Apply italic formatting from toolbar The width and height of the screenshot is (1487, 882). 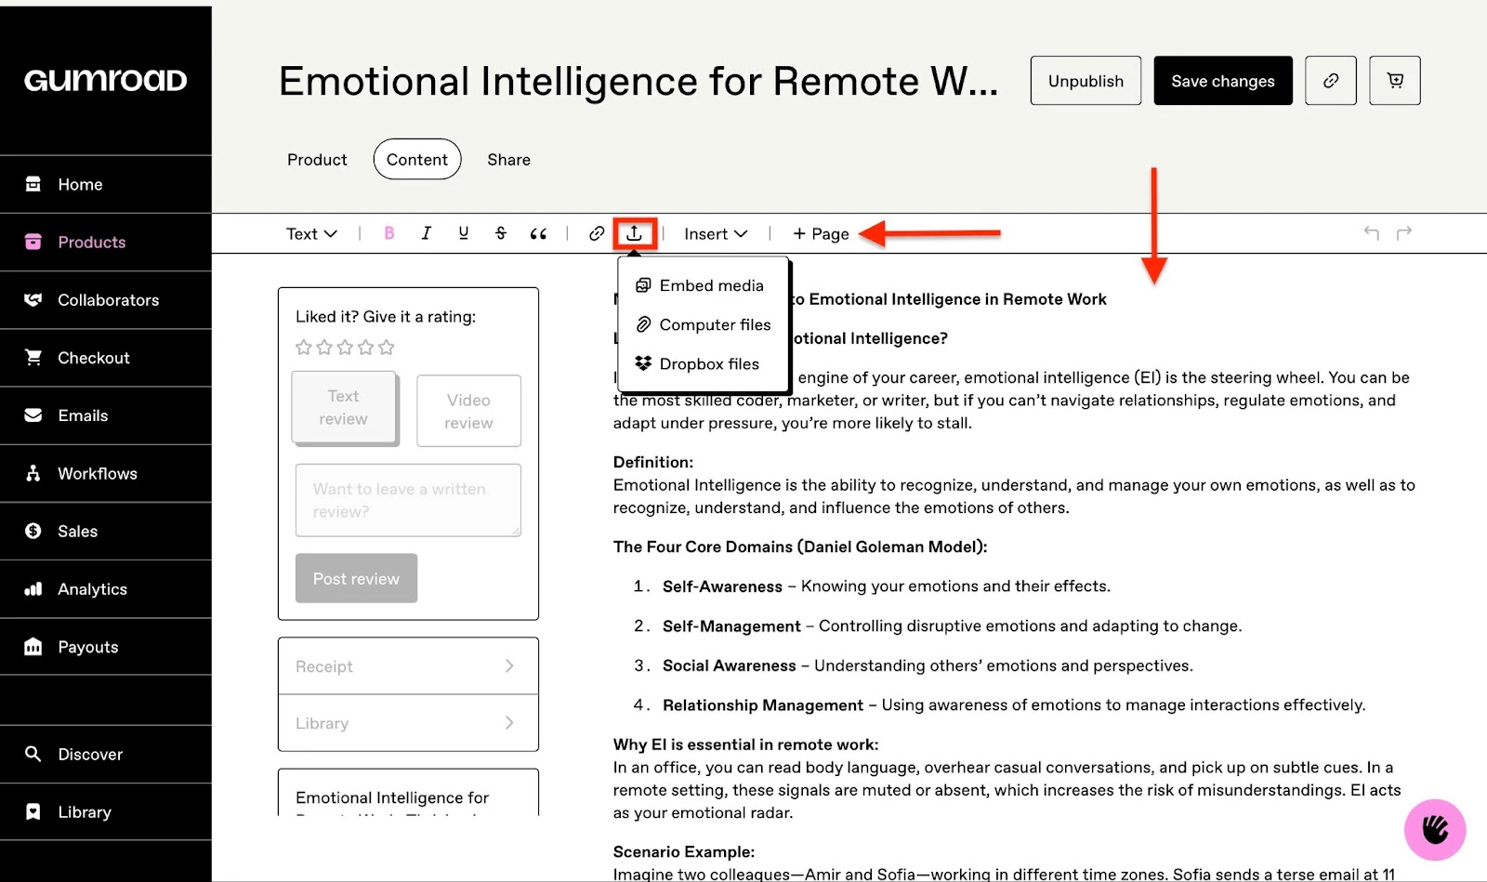(x=426, y=233)
